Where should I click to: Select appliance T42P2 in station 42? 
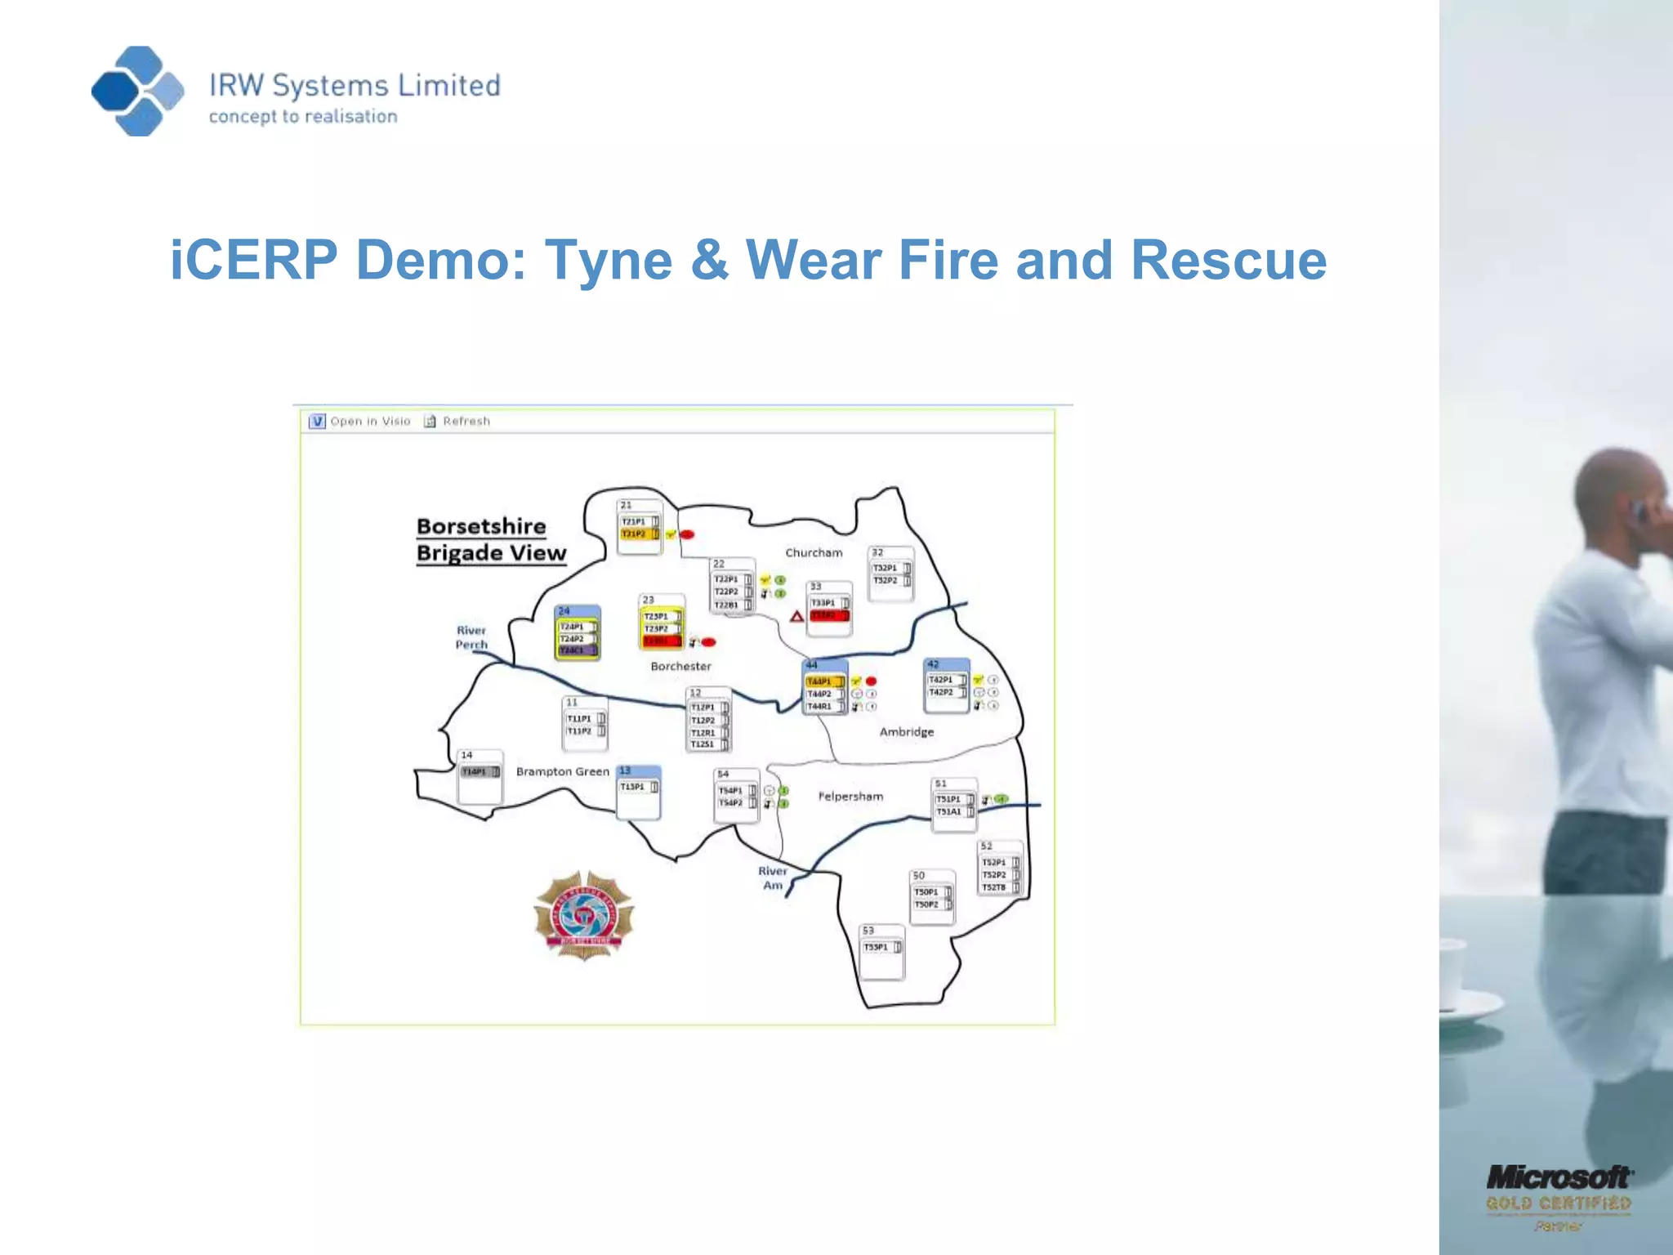pyautogui.click(x=947, y=692)
